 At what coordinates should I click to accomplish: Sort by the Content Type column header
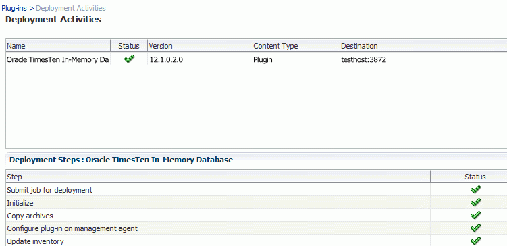[296, 46]
